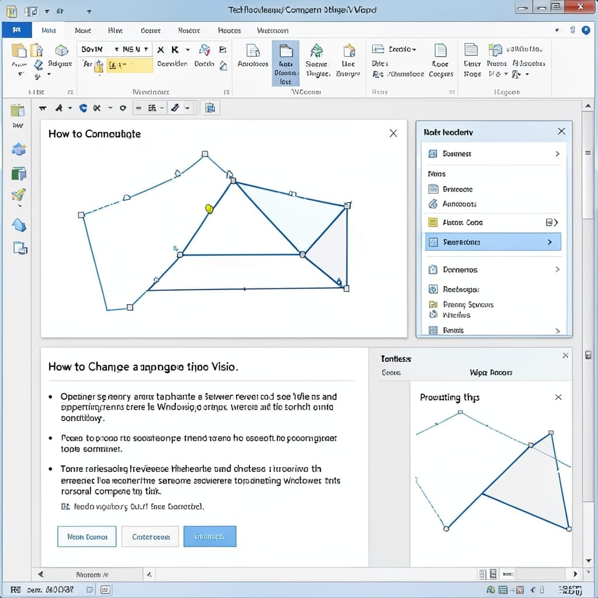Click the top vertex handle of polygon
Screen dimensions: 598x598
(x=205, y=154)
